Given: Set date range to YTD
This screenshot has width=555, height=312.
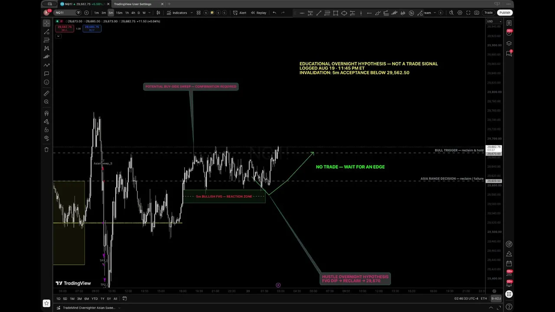Looking at the screenshot, I should tap(95, 299).
